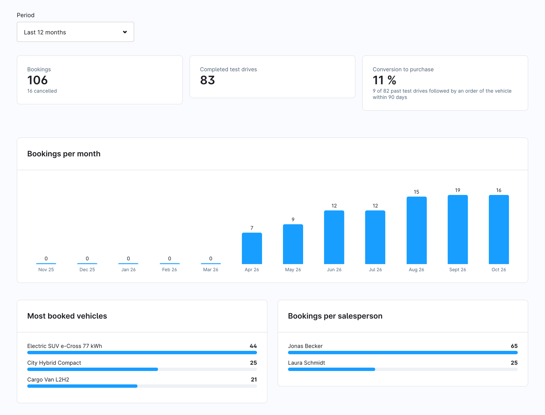
Task: Click the Cargo Van L2H2 progress bar
Action: pyautogui.click(x=142, y=386)
